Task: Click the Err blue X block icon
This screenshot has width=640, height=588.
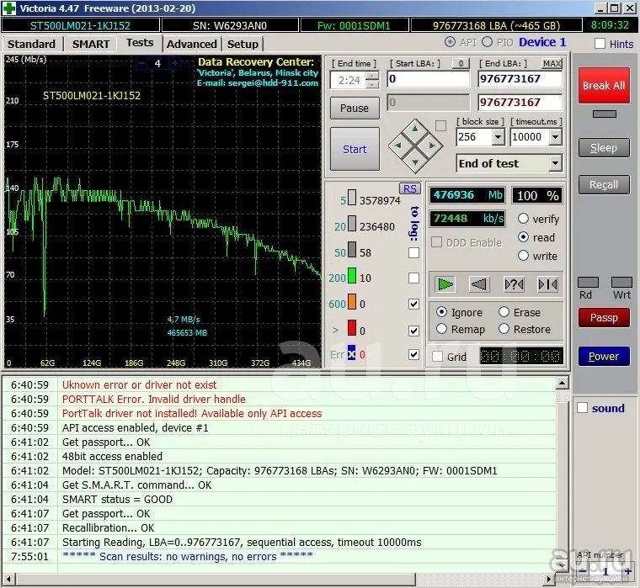Action: click(x=351, y=353)
